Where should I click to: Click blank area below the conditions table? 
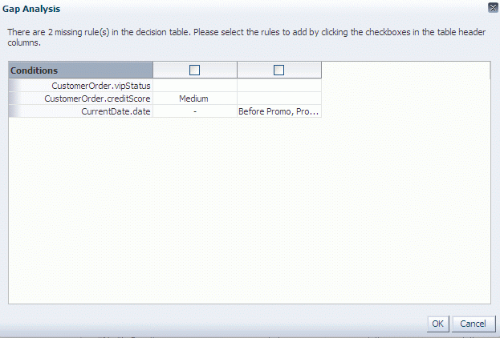click(x=250, y=210)
